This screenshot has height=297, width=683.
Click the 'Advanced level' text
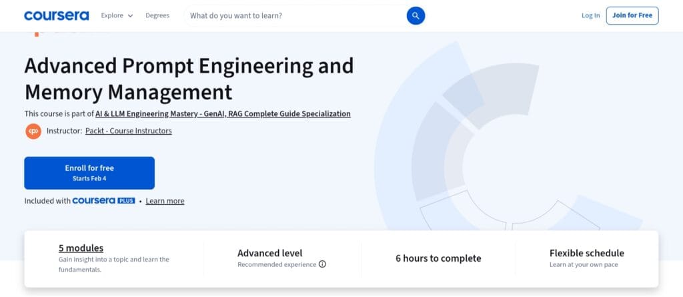pos(269,253)
